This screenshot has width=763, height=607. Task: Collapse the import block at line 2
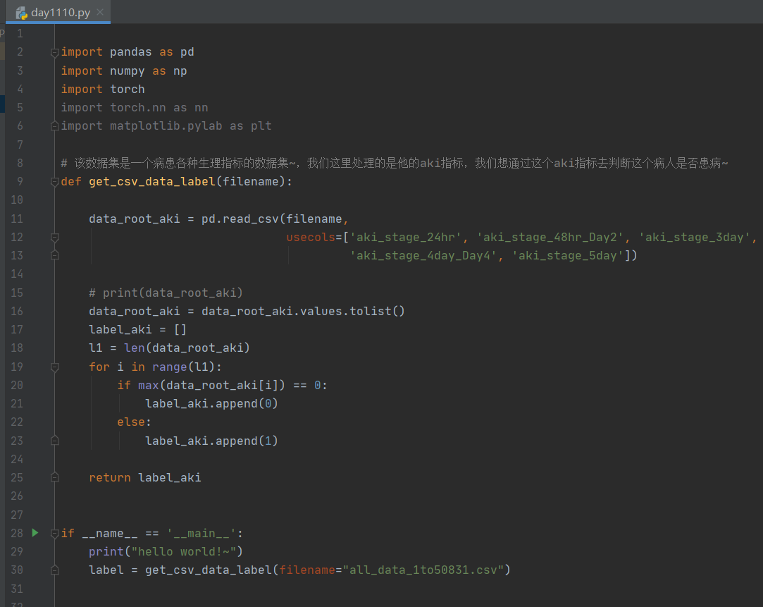[x=55, y=52]
